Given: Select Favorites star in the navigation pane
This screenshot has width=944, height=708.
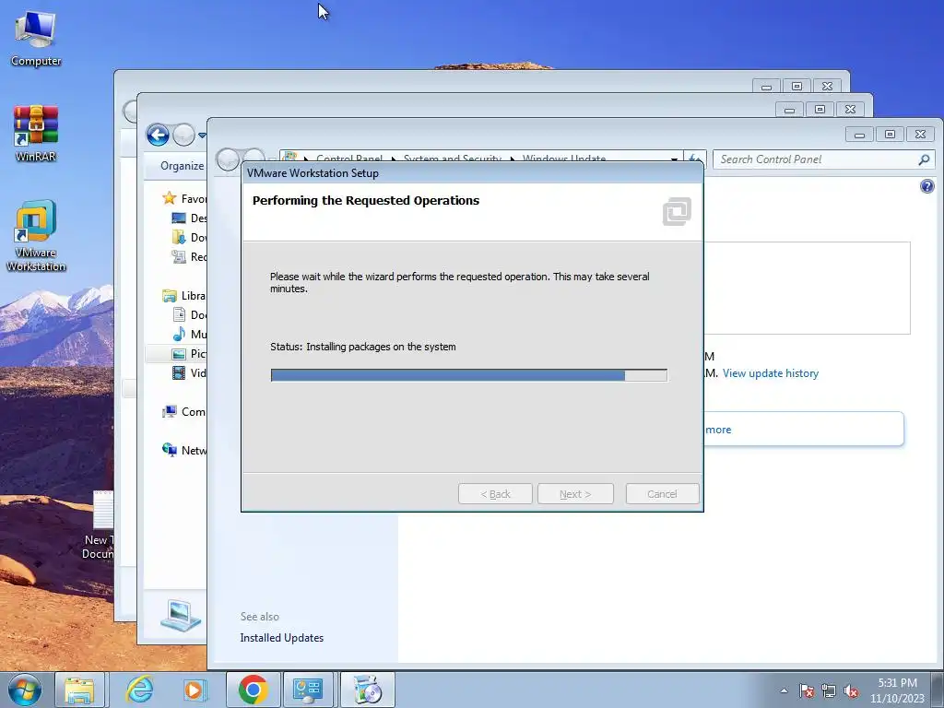Looking at the screenshot, I should (170, 198).
